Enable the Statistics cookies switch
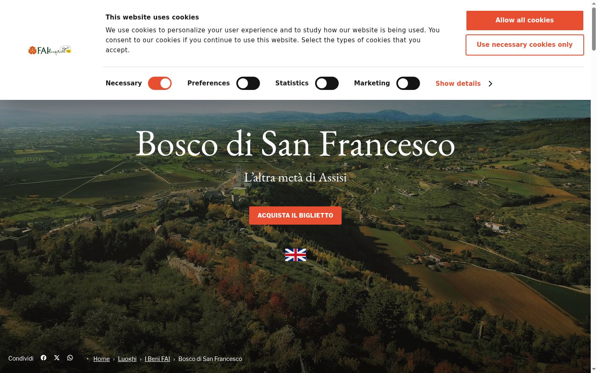The image size is (597, 373). 327,83
